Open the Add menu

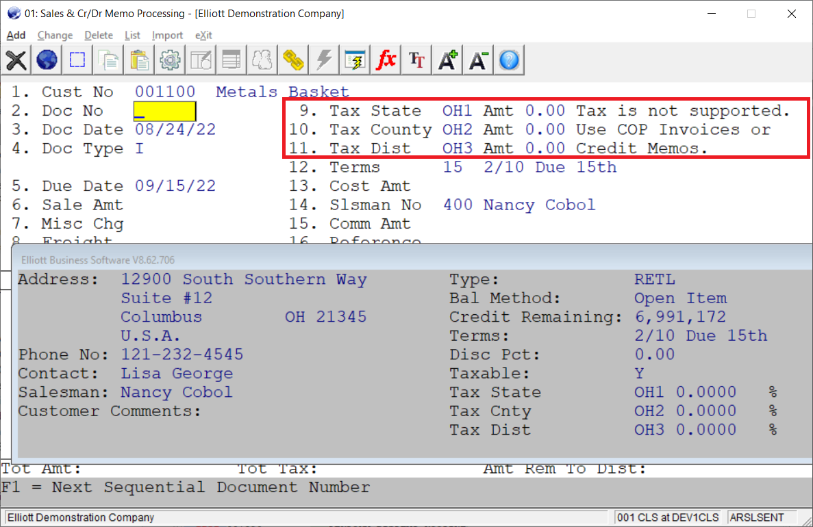tap(16, 35)
